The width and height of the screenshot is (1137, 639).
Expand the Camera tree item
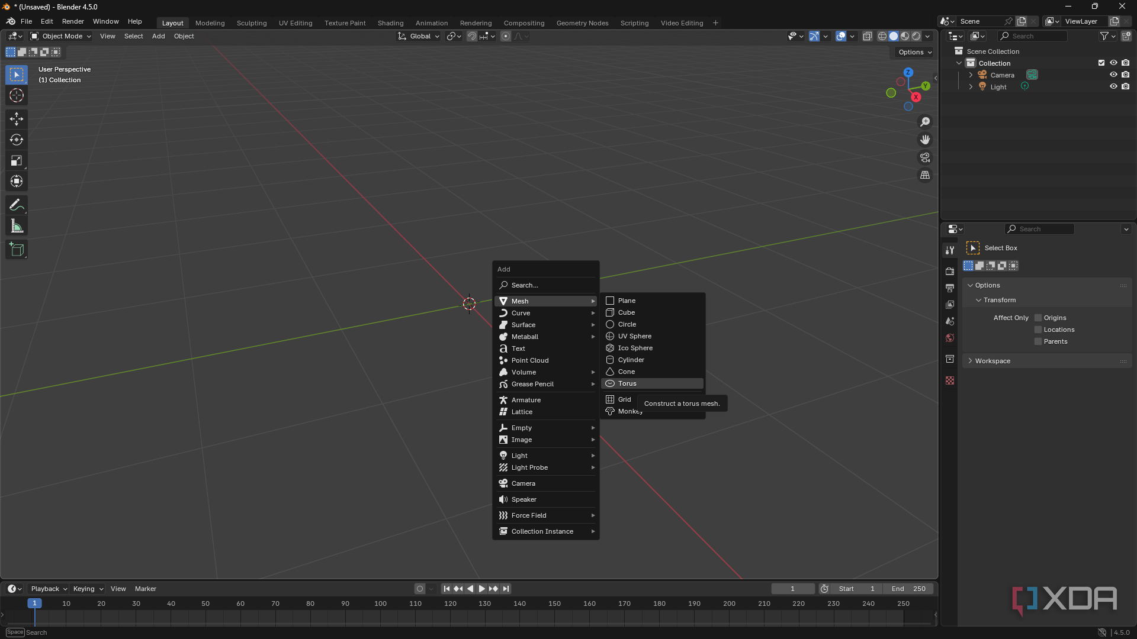point(971,75)
